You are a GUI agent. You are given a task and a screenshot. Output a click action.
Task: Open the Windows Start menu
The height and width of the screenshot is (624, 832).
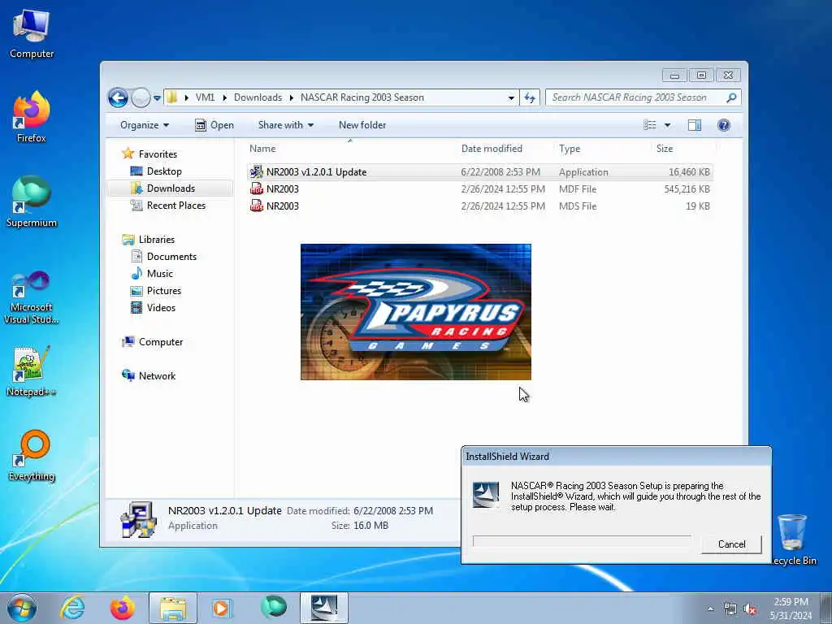22,608
